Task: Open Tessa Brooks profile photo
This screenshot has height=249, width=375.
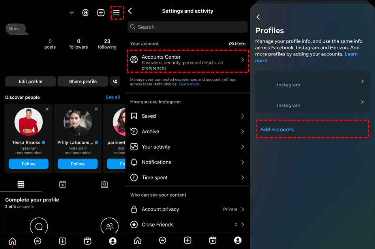Action: tap(28, 122)
